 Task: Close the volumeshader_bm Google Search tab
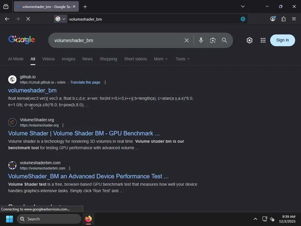pyautogui.click(x=74, y=6)
